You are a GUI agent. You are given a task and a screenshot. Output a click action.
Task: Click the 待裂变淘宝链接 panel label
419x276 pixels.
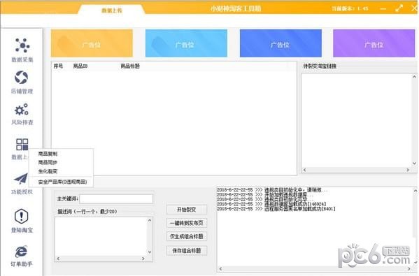(x=320, y=66)
